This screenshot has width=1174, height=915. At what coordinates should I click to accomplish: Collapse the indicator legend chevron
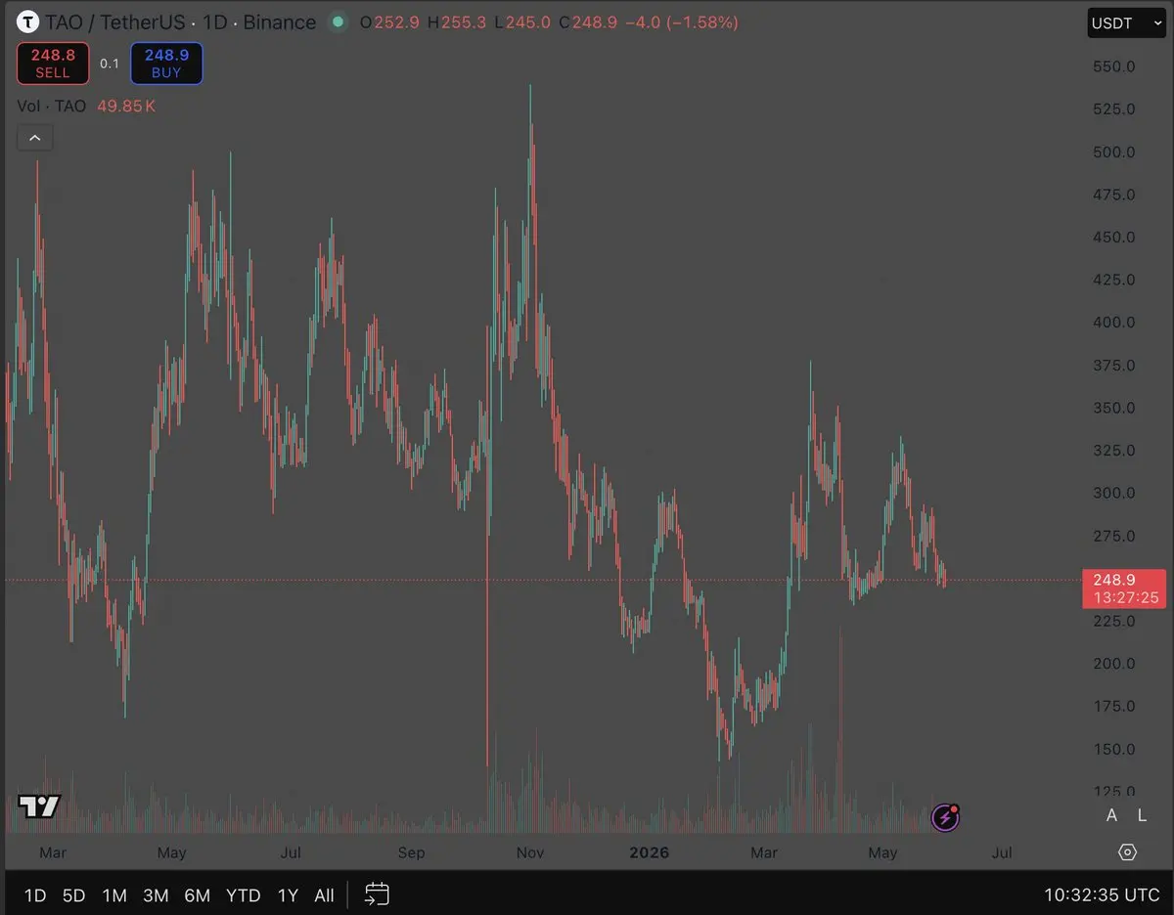click(34, 138)
